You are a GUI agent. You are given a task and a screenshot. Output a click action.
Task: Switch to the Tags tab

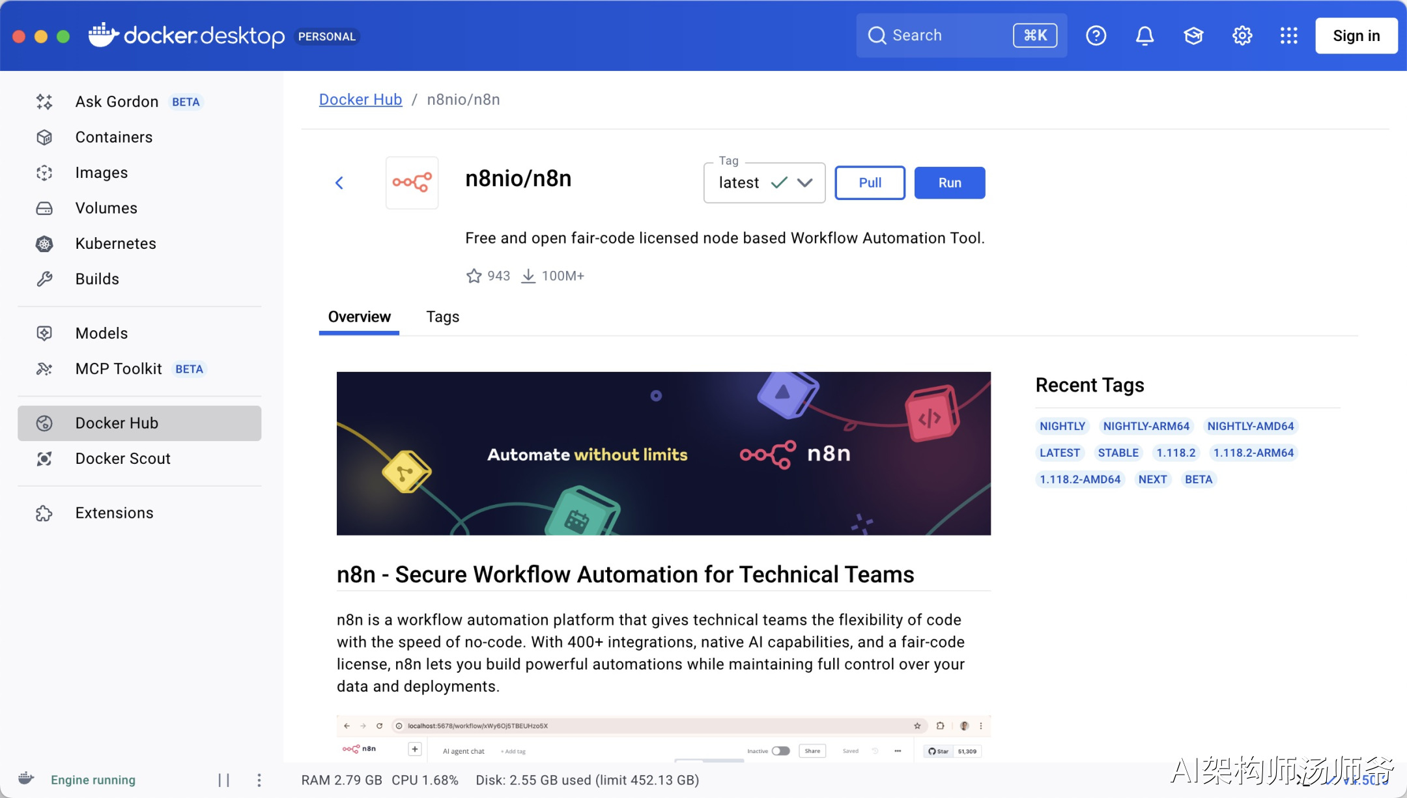442,317
